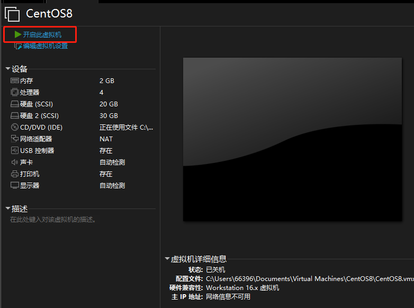Click the CentOS8.vmx config file path

tap(310, 279)
